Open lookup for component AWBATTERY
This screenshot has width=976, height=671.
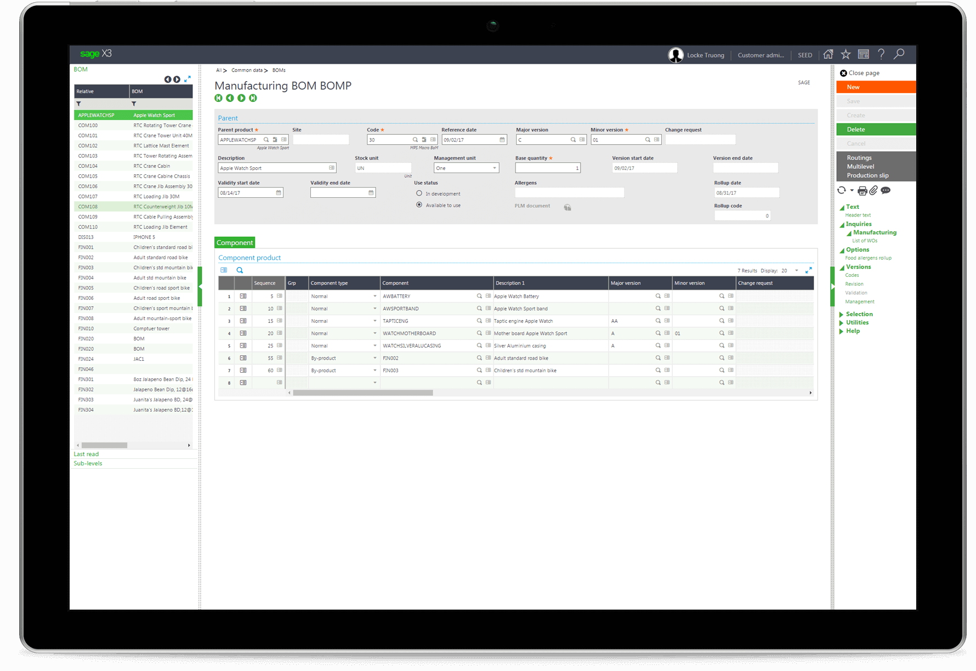479,296
